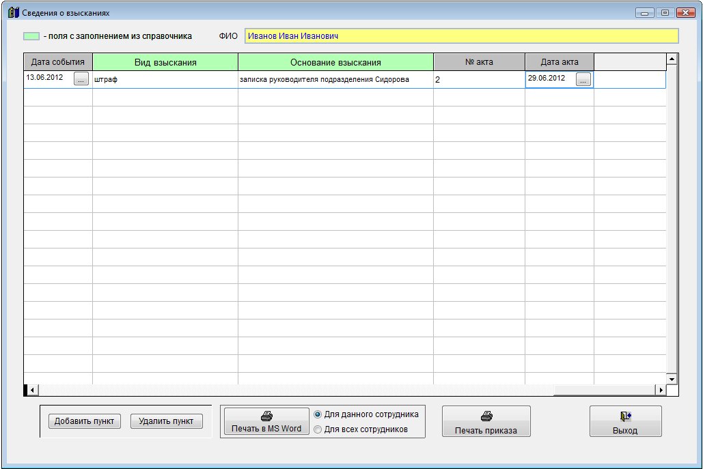Click the '13.06.2012' date text

click(44, 77)
